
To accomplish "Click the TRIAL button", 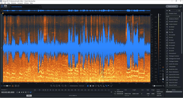I will (x=29, y=96).
